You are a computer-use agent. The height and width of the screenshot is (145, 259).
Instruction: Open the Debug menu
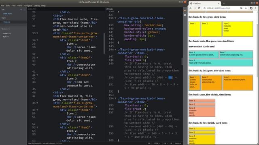coord(36,6)
